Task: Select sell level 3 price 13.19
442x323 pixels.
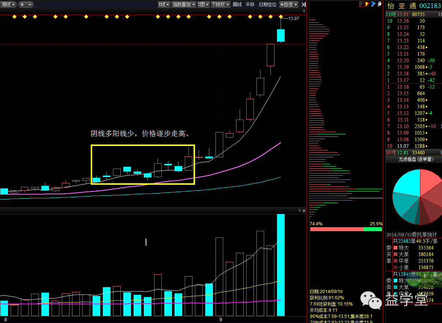Action: [x=403, y=67]
